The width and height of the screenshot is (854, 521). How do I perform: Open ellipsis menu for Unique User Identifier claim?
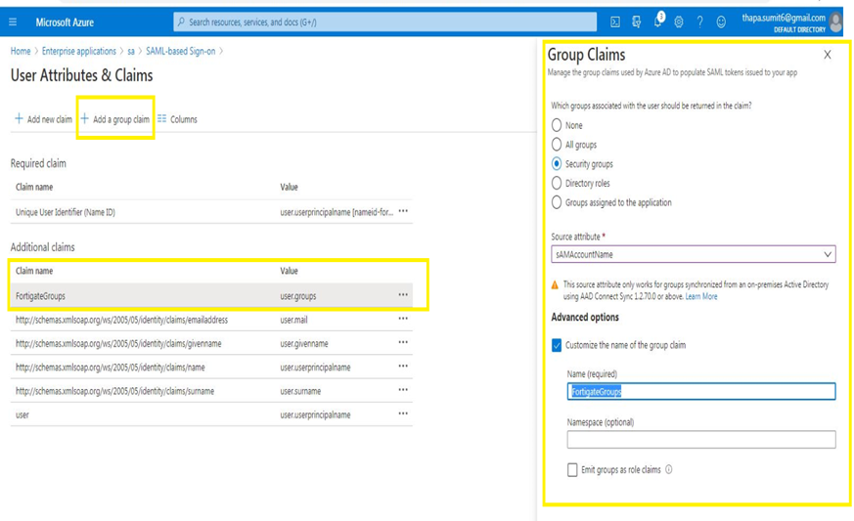pyautogui.click(x=403, y=212)
